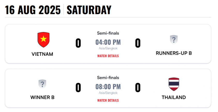Screen dimensions: 218x112
Task: Click Thailand's score of 0
Action: coord(138,87)
